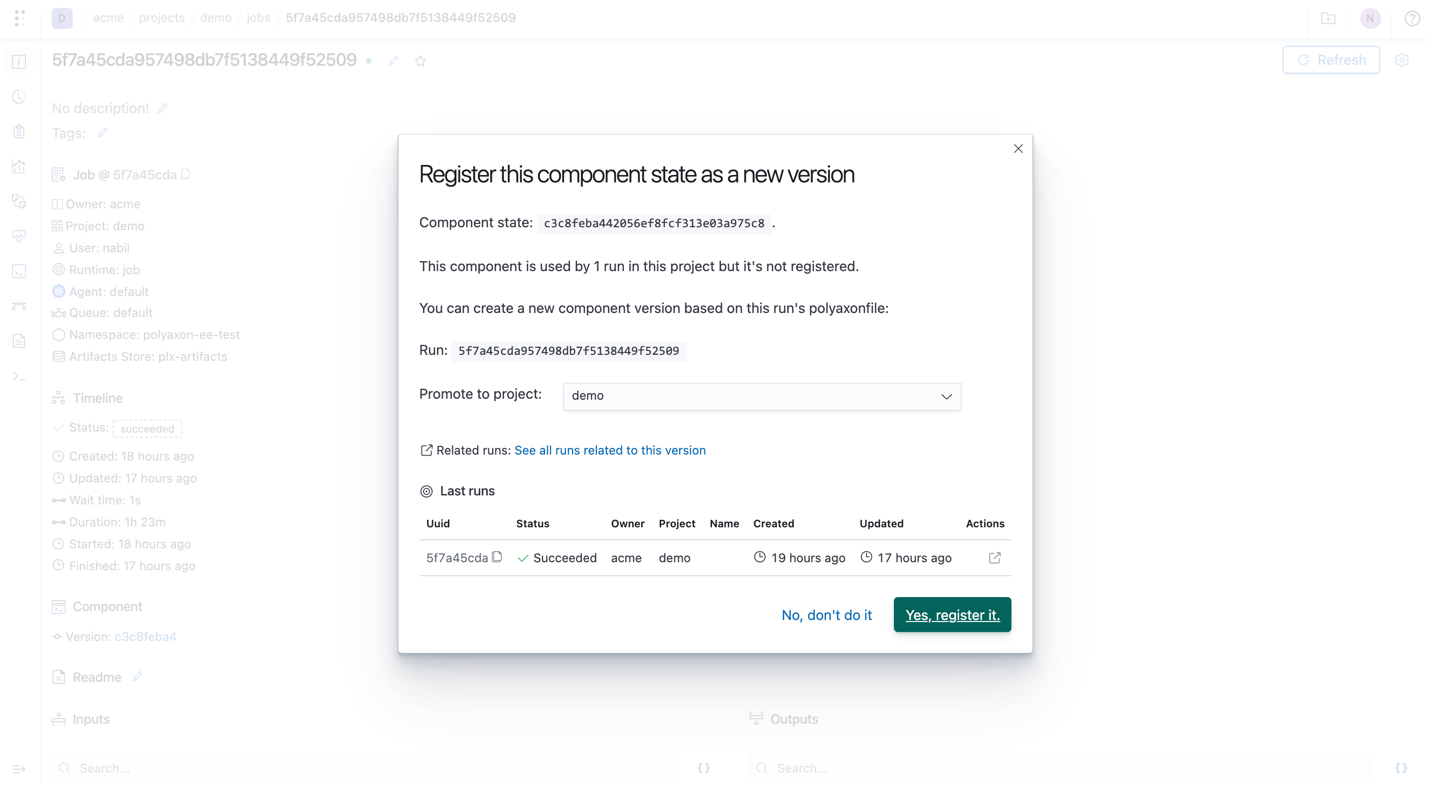This screenshot has width=1429, height=786.
Task: Open the graph nodes sidebar icon
Action: 19,306
